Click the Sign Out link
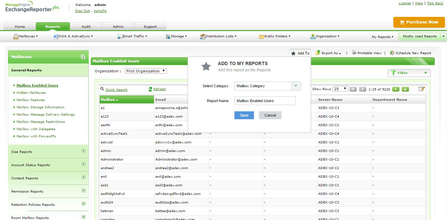Screen dimensions: 447x220 [82, 11]
